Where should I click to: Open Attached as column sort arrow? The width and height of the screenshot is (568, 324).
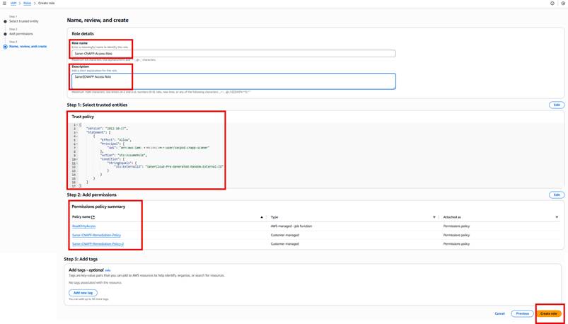click(557, 217)
